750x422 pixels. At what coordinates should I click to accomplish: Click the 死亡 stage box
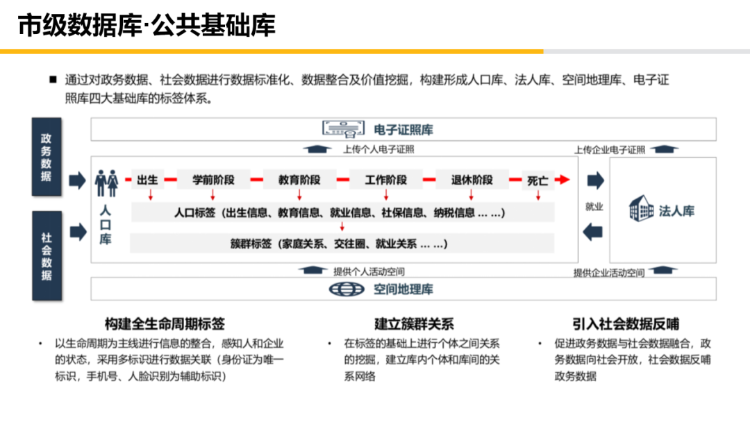click(x=538, y=180)
